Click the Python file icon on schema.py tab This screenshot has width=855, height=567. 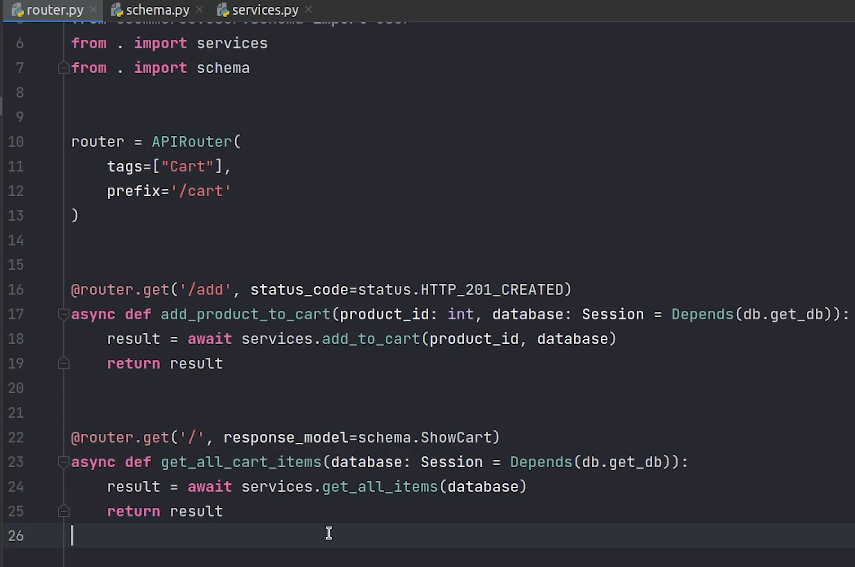pos(117,10)
